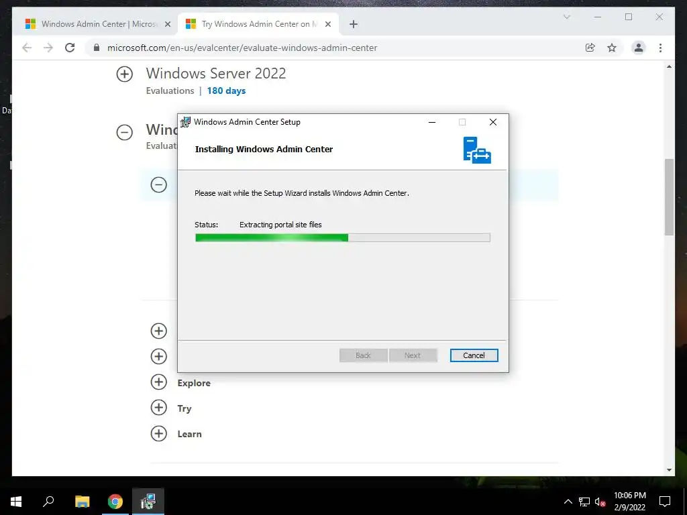Expand the plus item two rows above Explore
The width and height of the screenshot is (687, 515).
(158, 331)
